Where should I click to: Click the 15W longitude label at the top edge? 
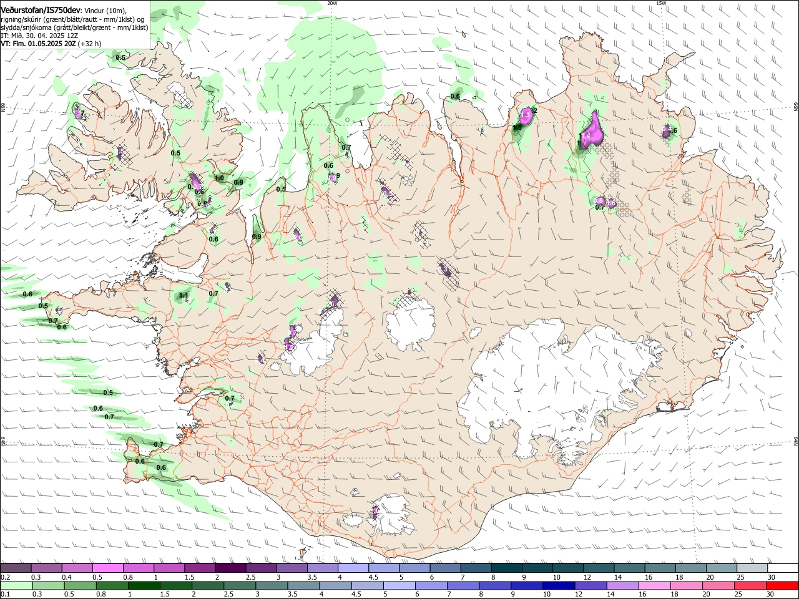pos(661,3)
